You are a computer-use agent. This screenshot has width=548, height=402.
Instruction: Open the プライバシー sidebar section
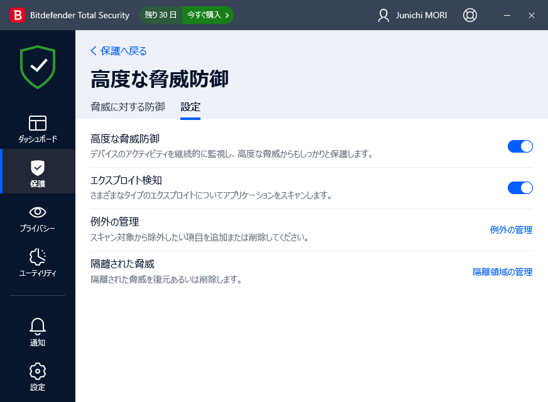[38, 219]
